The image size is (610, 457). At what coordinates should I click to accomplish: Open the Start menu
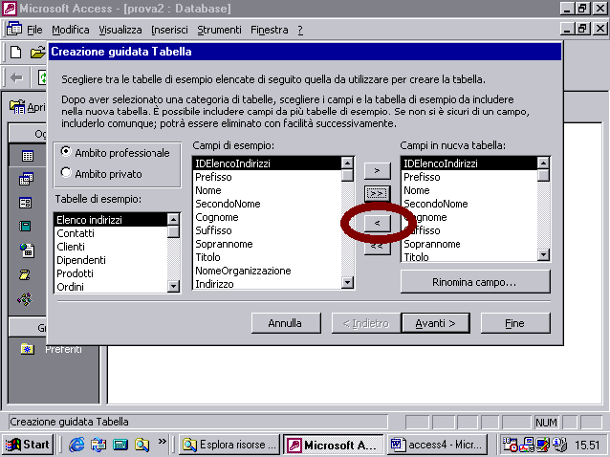(x=27, y=445)
